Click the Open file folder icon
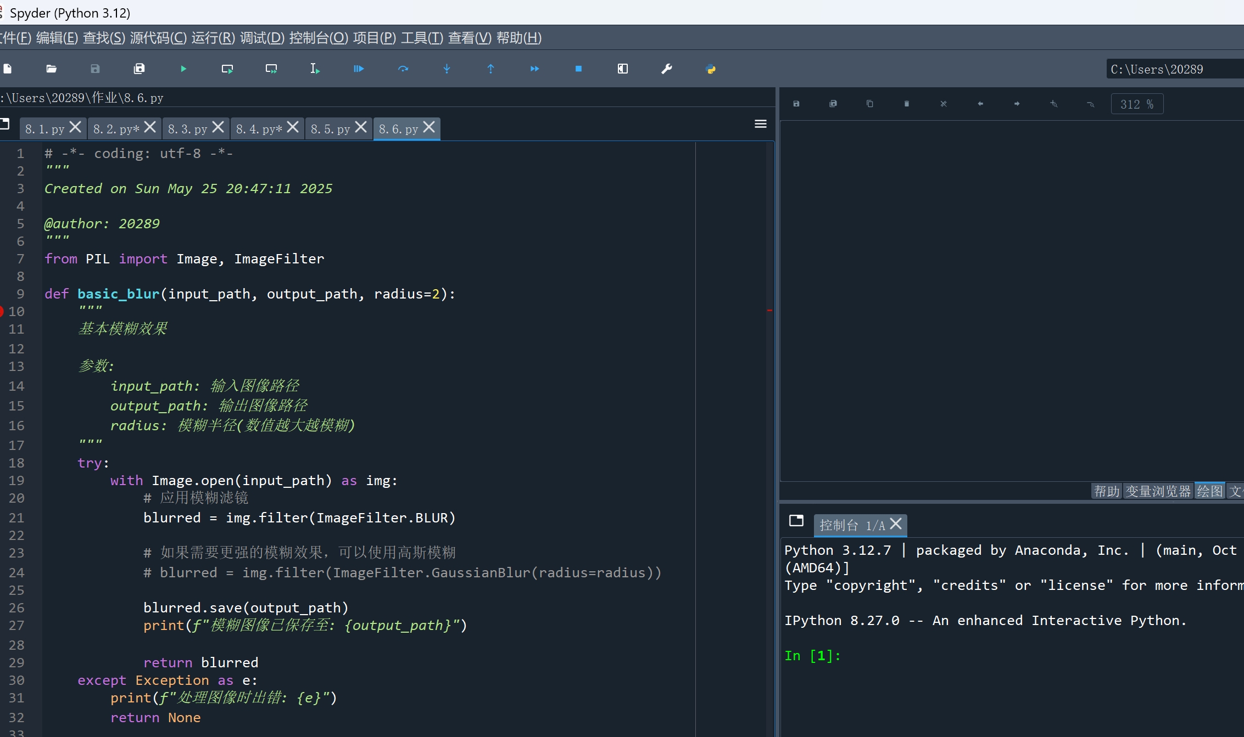The width and height of the screenshot is (1244, 737). click(51, 69)
